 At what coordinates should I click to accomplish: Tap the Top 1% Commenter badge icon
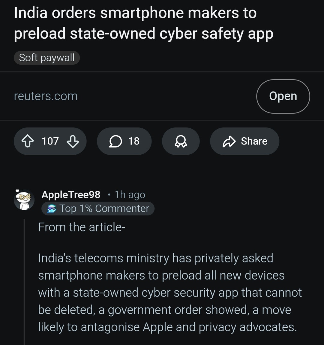click(52, 209)
